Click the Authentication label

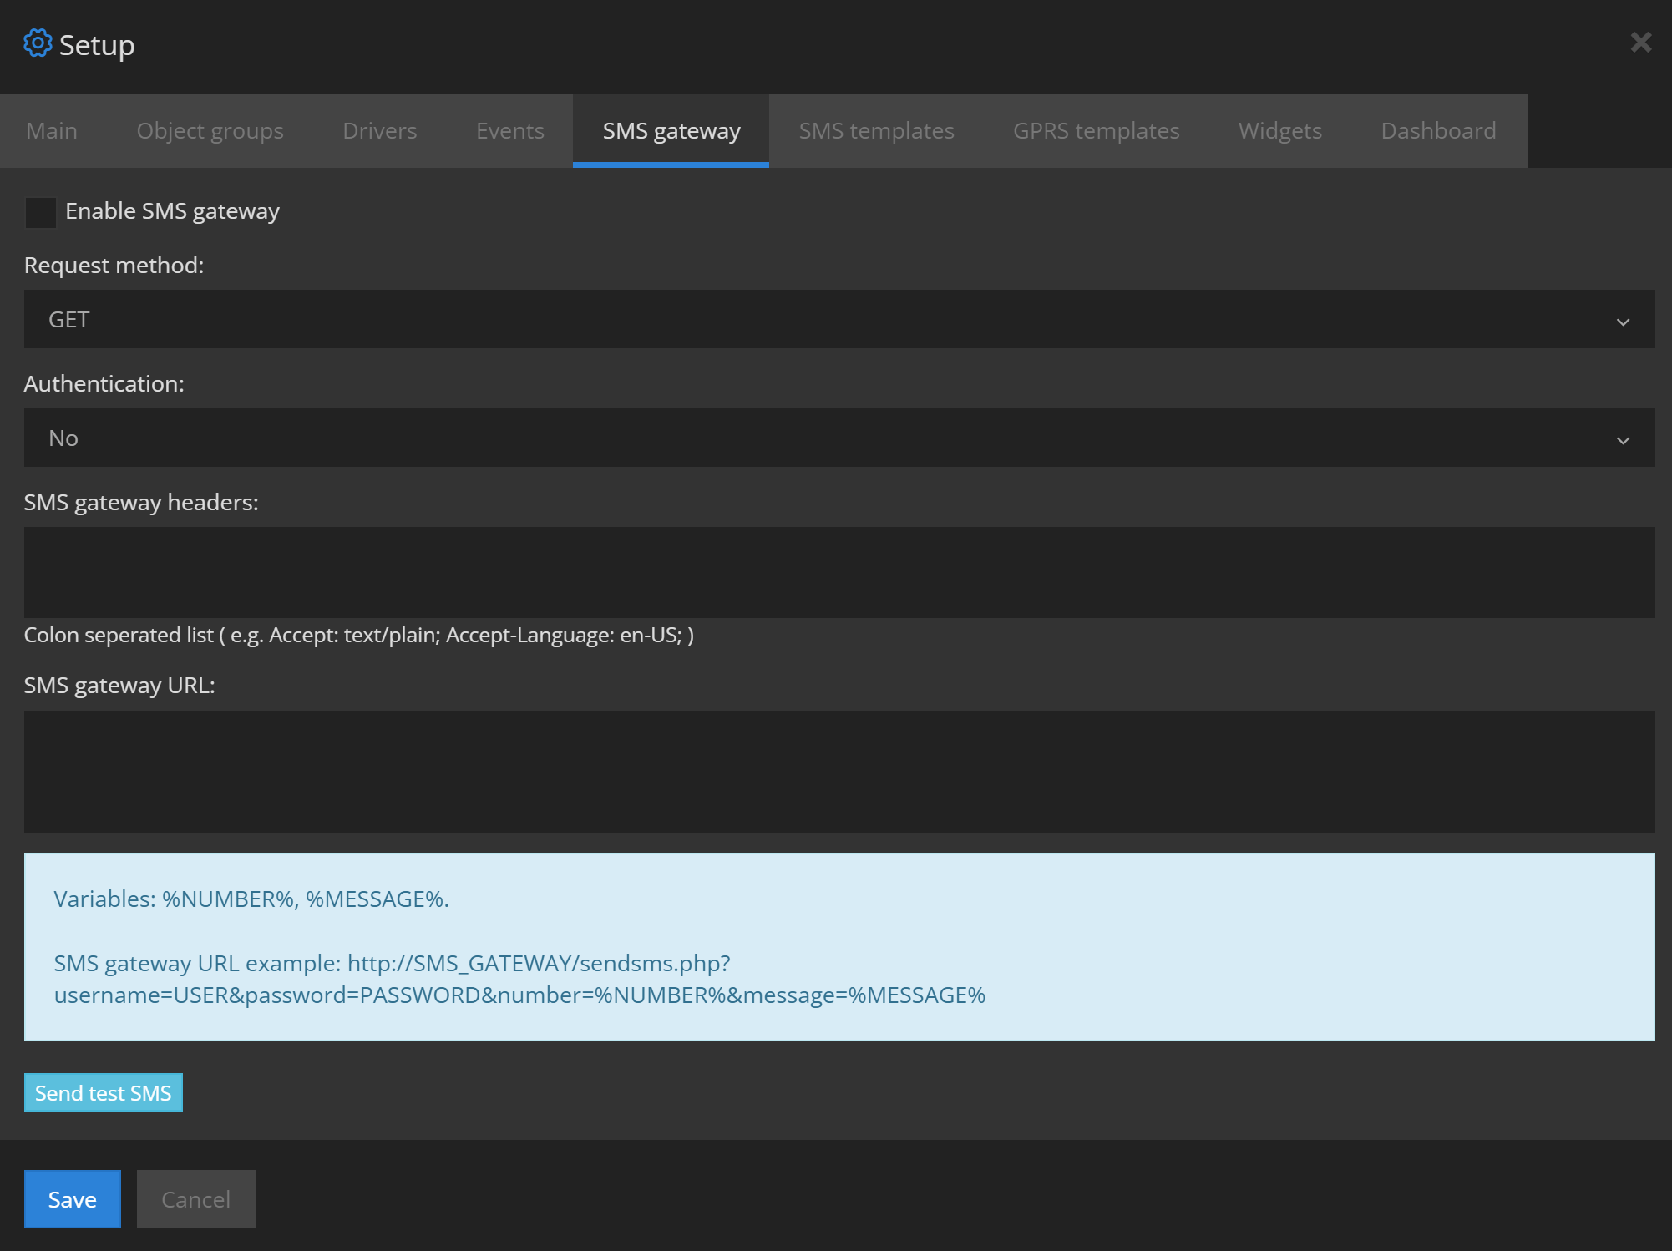(104, 384)
